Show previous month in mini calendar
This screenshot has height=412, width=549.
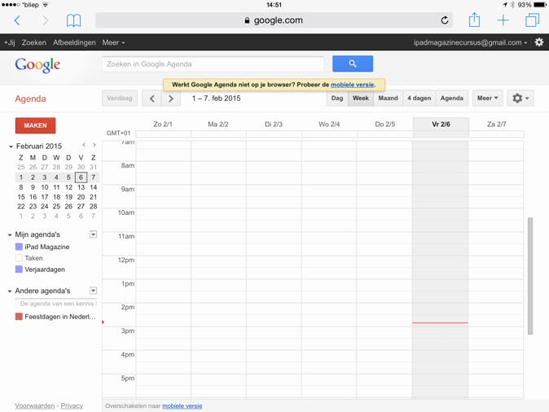click(84, 145)
